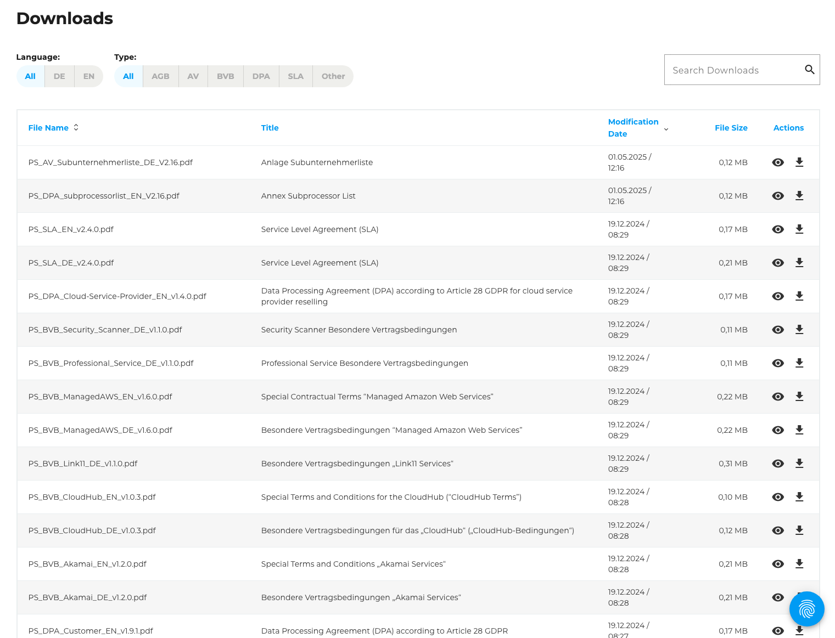Toggle File Name sort order chevron
The image size is (835, 638).
[x=76, y=127]
